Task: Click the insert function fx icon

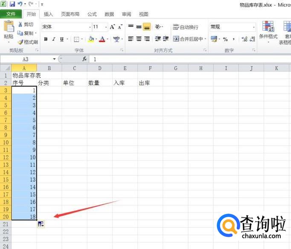Action: pos(84,59)
